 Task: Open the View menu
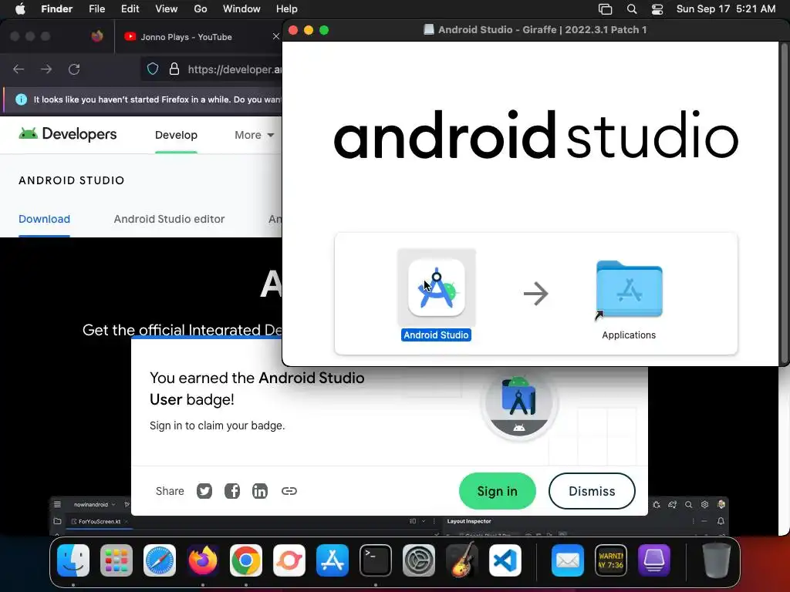(167, 9)
